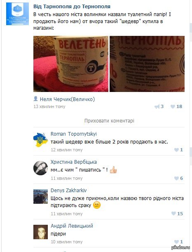Click Христина Вербіцька's round avatar
Viewport: 192px width, 252px height.
click(40, 168)
